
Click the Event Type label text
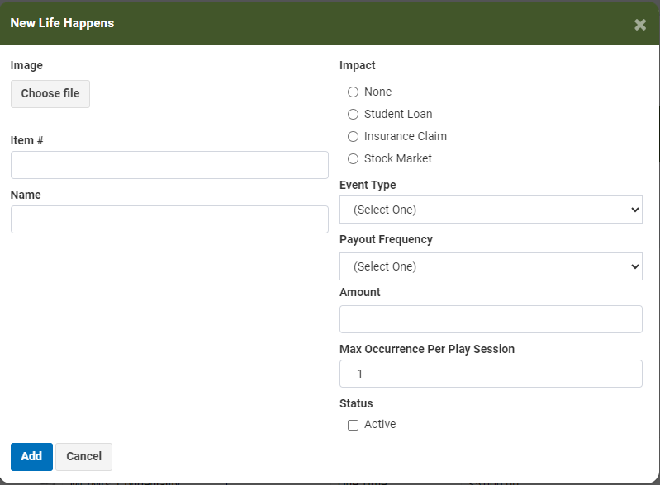point(368,185)
